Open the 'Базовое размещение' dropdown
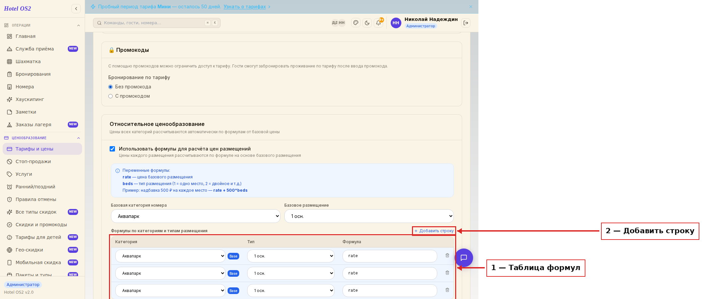 [369, 216]
